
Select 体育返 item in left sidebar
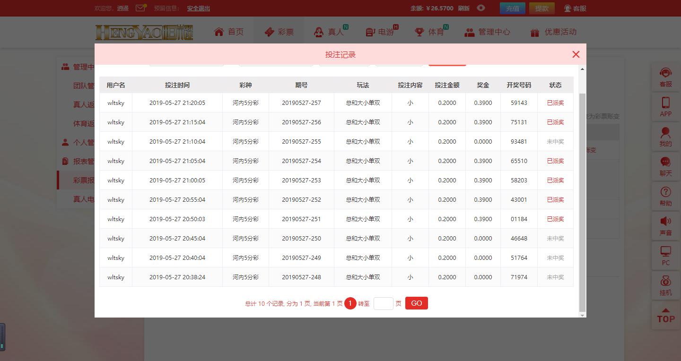point(84,123)
